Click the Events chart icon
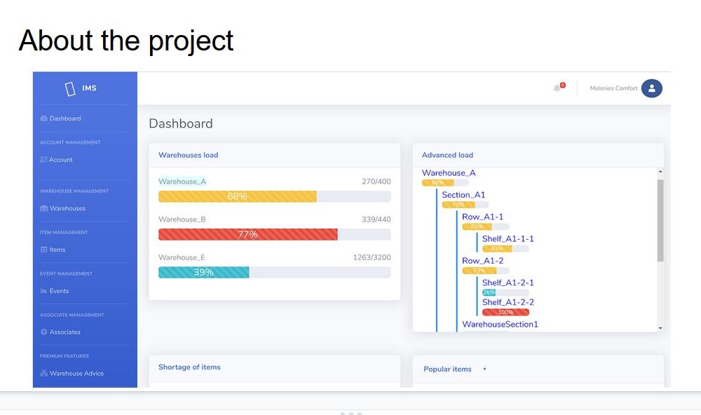 tap(43, 291)
